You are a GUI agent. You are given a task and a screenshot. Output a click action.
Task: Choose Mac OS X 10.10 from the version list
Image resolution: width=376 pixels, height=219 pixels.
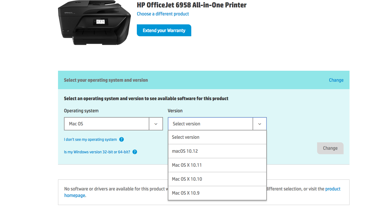pyautogui.click(x=217, y=179)
